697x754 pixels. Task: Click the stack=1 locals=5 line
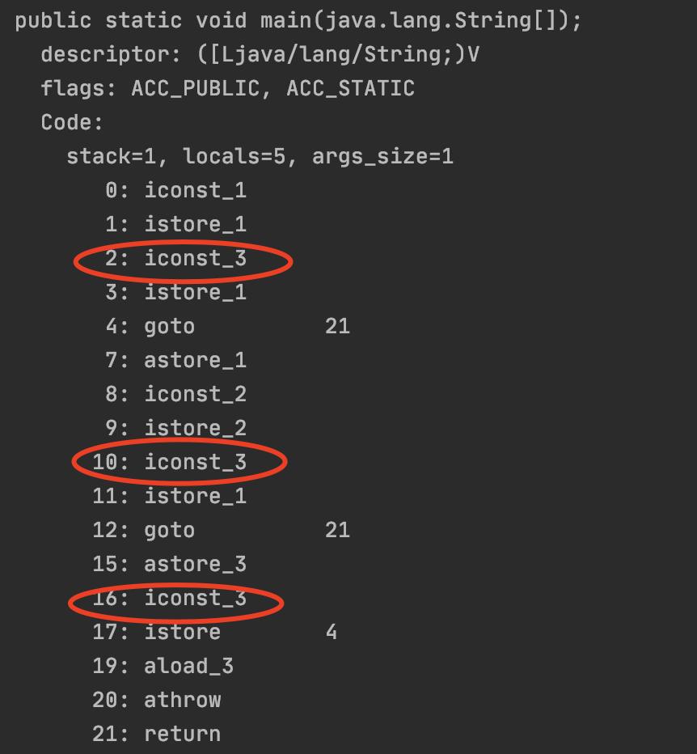[260, 156]
